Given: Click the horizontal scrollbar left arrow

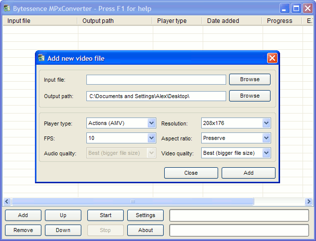Looking at the screenshot, I should click(7, 201).
